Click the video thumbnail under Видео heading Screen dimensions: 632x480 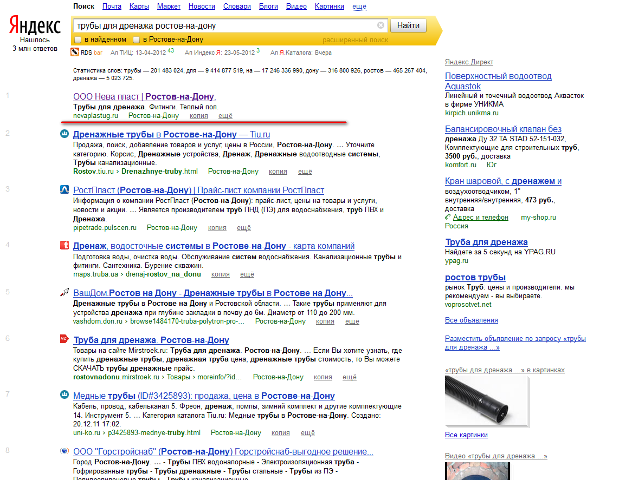pos(477,471)
